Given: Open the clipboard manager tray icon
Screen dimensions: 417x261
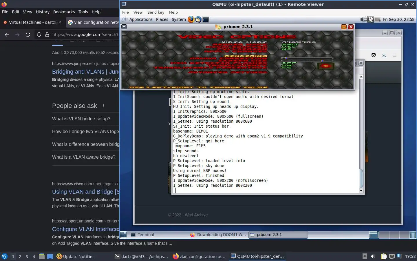Looking at the screenshot, I should (x=384, y=256).
